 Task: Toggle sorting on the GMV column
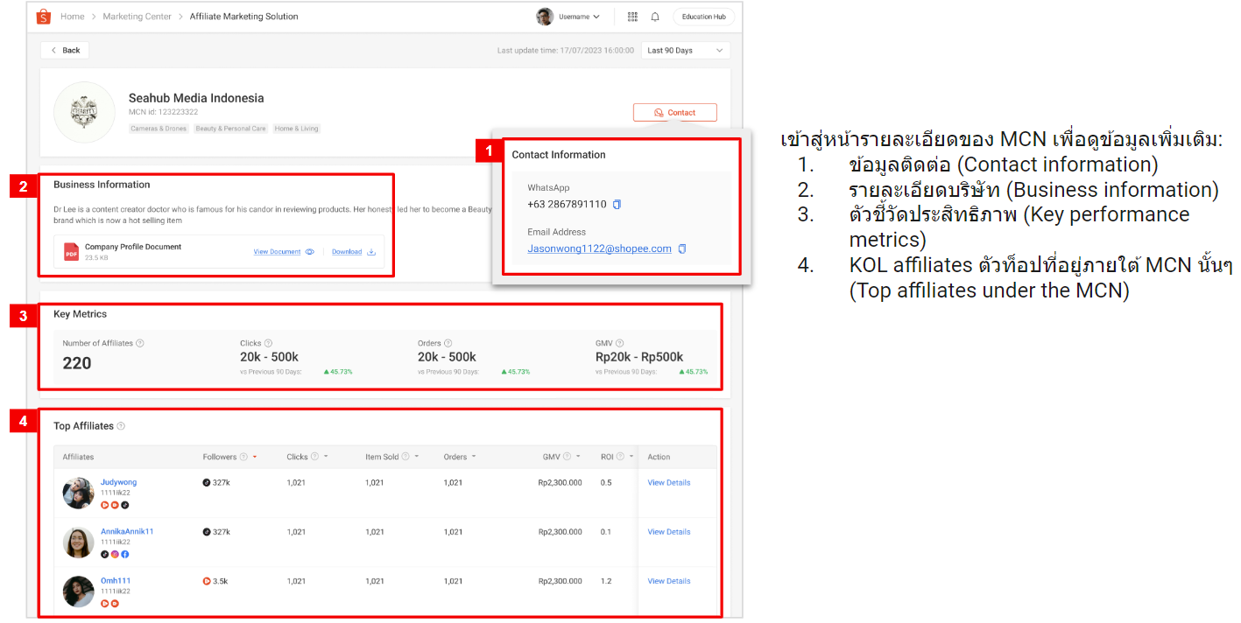[x=576, y=456]
